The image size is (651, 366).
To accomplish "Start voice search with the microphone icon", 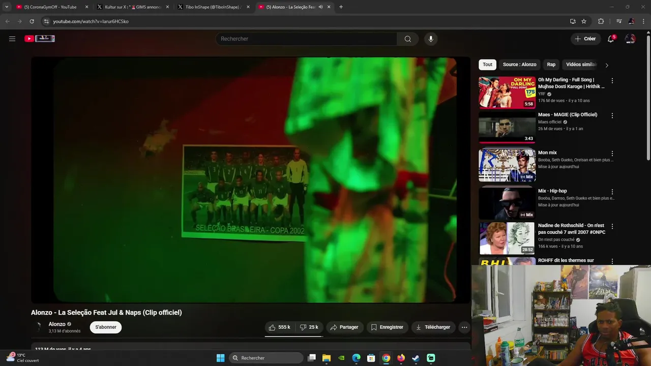I will pos(431,39).
